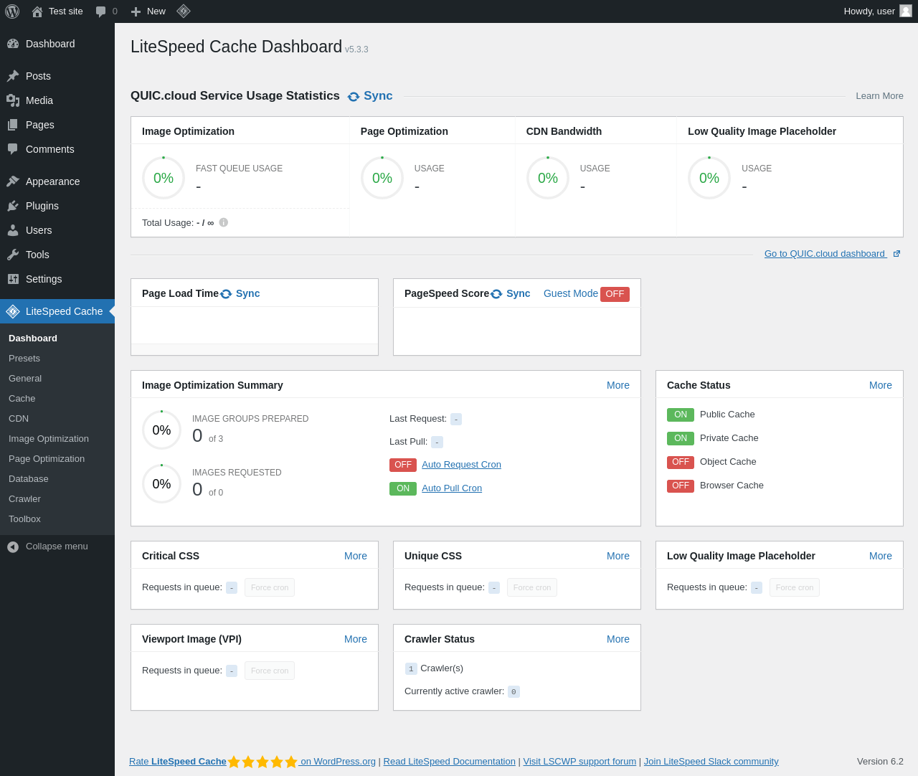Expand More in Cache Status panel
The image size is (918, 776).
tap(880, 385)
